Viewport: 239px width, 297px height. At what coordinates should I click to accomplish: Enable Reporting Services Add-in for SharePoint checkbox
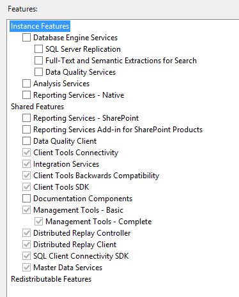tap(26, 130)
